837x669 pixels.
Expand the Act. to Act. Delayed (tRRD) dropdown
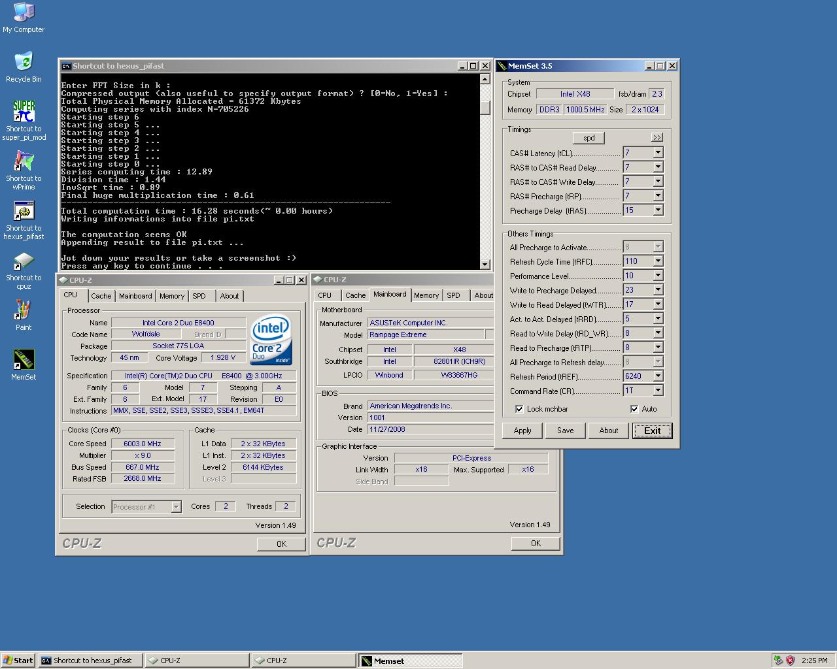pos(658,319)
